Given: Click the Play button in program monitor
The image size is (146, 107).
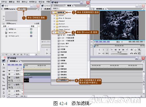Looking at the screenshot, I should pos(120,50).
